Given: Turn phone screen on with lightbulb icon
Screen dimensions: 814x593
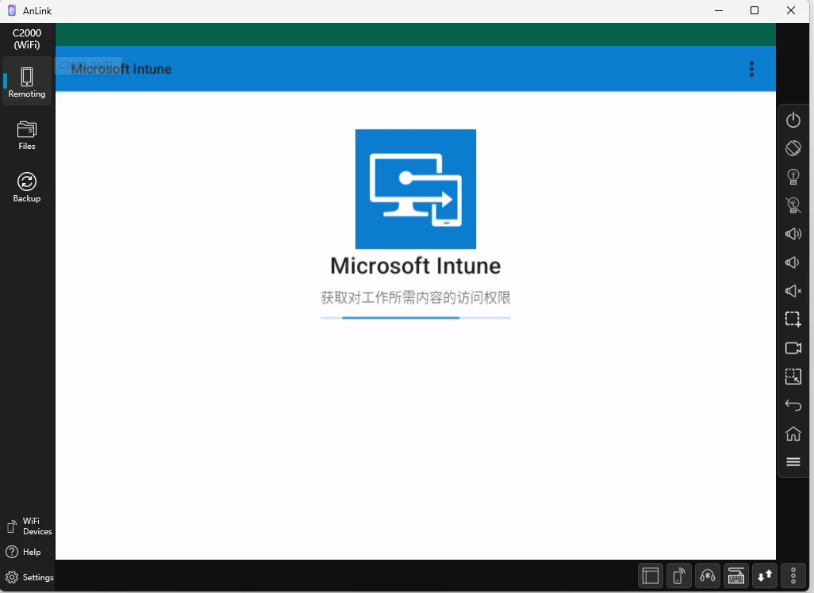Looking at the screenshot, I should 793,177.
